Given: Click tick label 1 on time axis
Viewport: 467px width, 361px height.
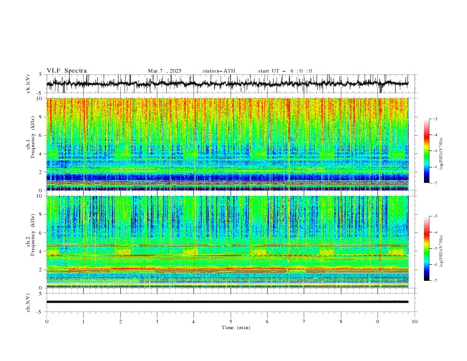Looking at the screenshot, I should 83,321.
